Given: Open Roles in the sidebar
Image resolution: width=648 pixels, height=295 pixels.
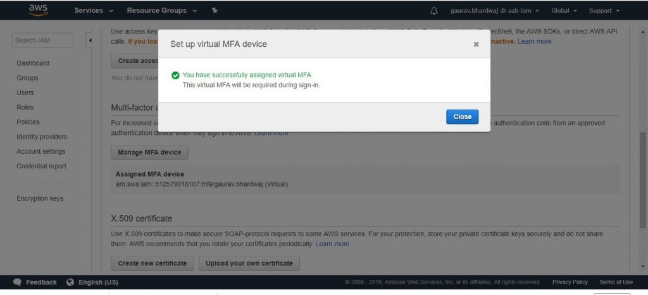Looking at the screenshot, I should [x=25, y=108].
